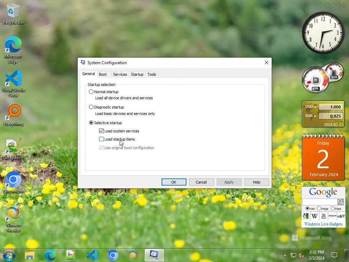Open Chromium from the taskbar
The image size is (349, 262).
(x=112, y=255)
